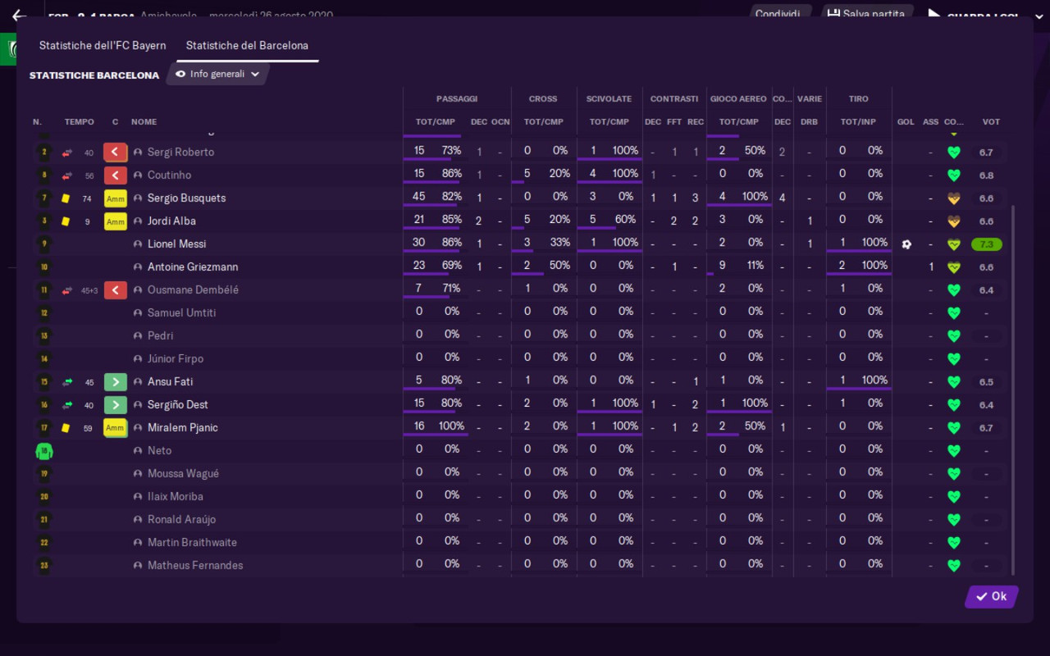Open Lionel Messi's player name
Viewport: 1050px width, 656px height.
pyautogui.click(x=176, y=244)
